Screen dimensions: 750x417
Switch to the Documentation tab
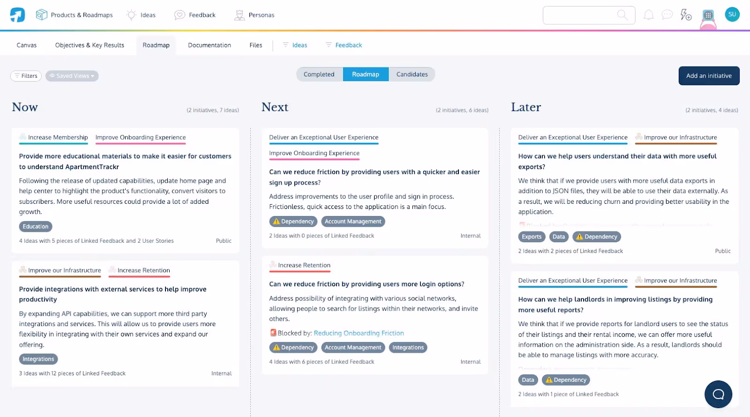(210, 45)
